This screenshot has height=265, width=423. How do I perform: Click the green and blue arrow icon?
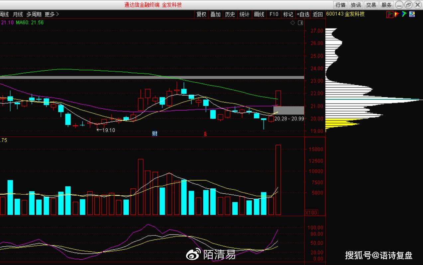coord(404,14)
